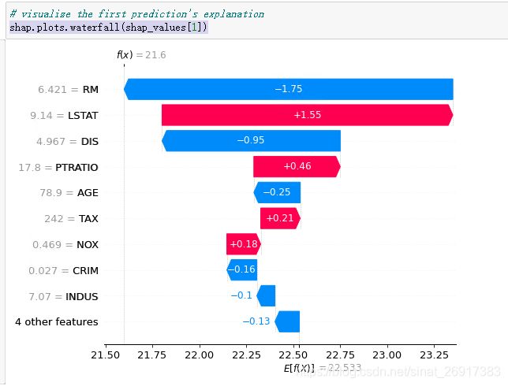Click the 23.25 x-axis tick label
The width and height of the screenshot is (508, 386).
434,355
